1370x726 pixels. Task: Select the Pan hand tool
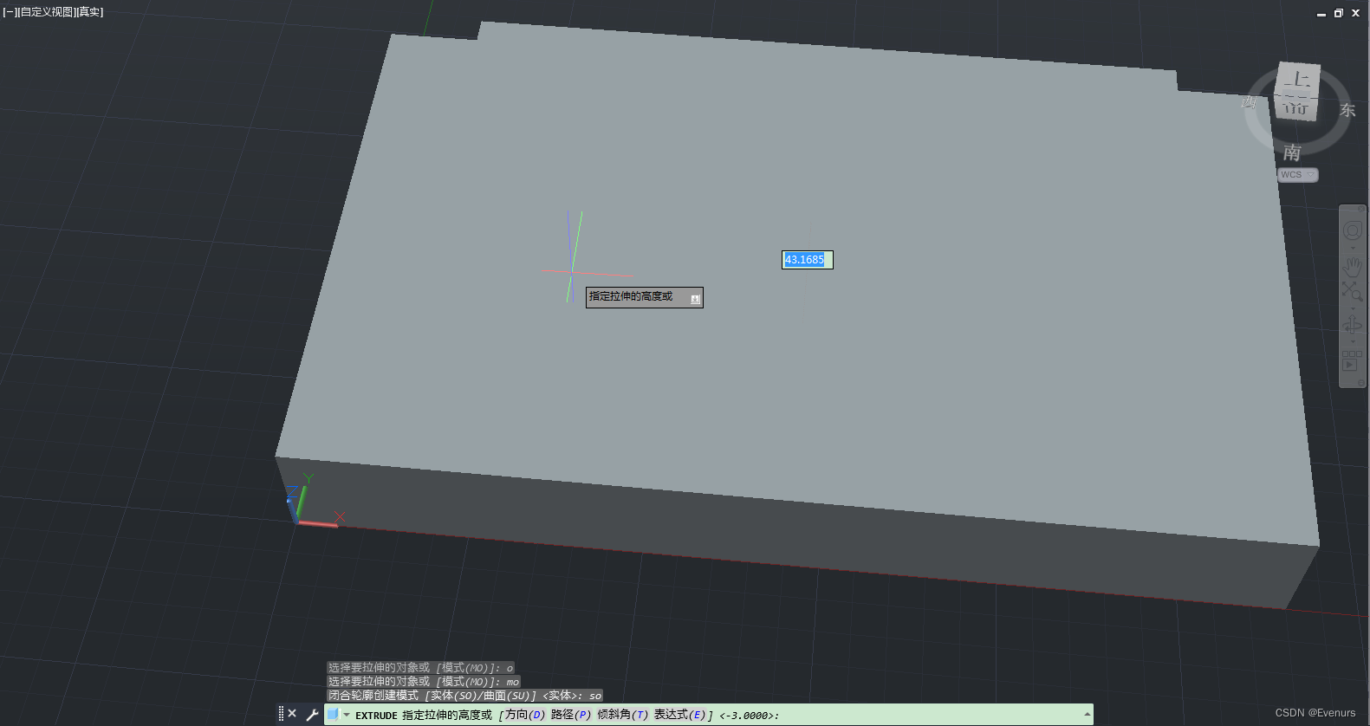pos(1353,266)
